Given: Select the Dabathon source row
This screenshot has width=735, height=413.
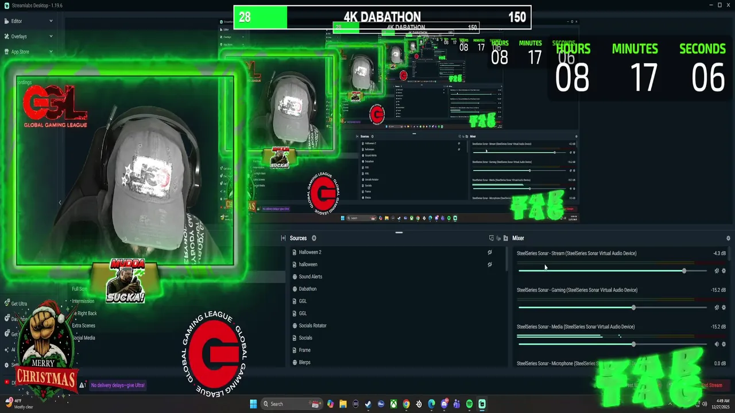Looking at the screenshot, I should [x=396, y=289].
